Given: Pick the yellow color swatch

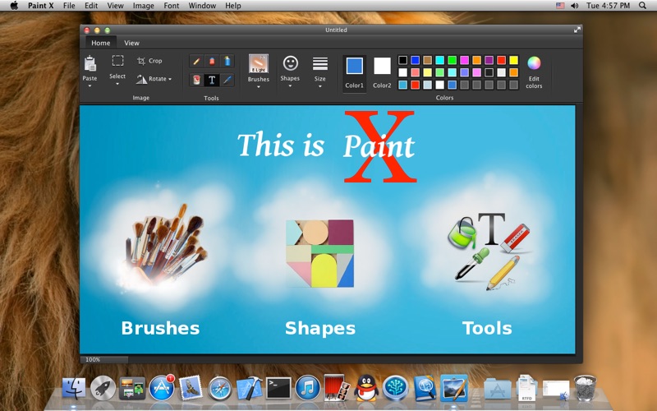Looking at the screenshot, I should pos(513,60).
